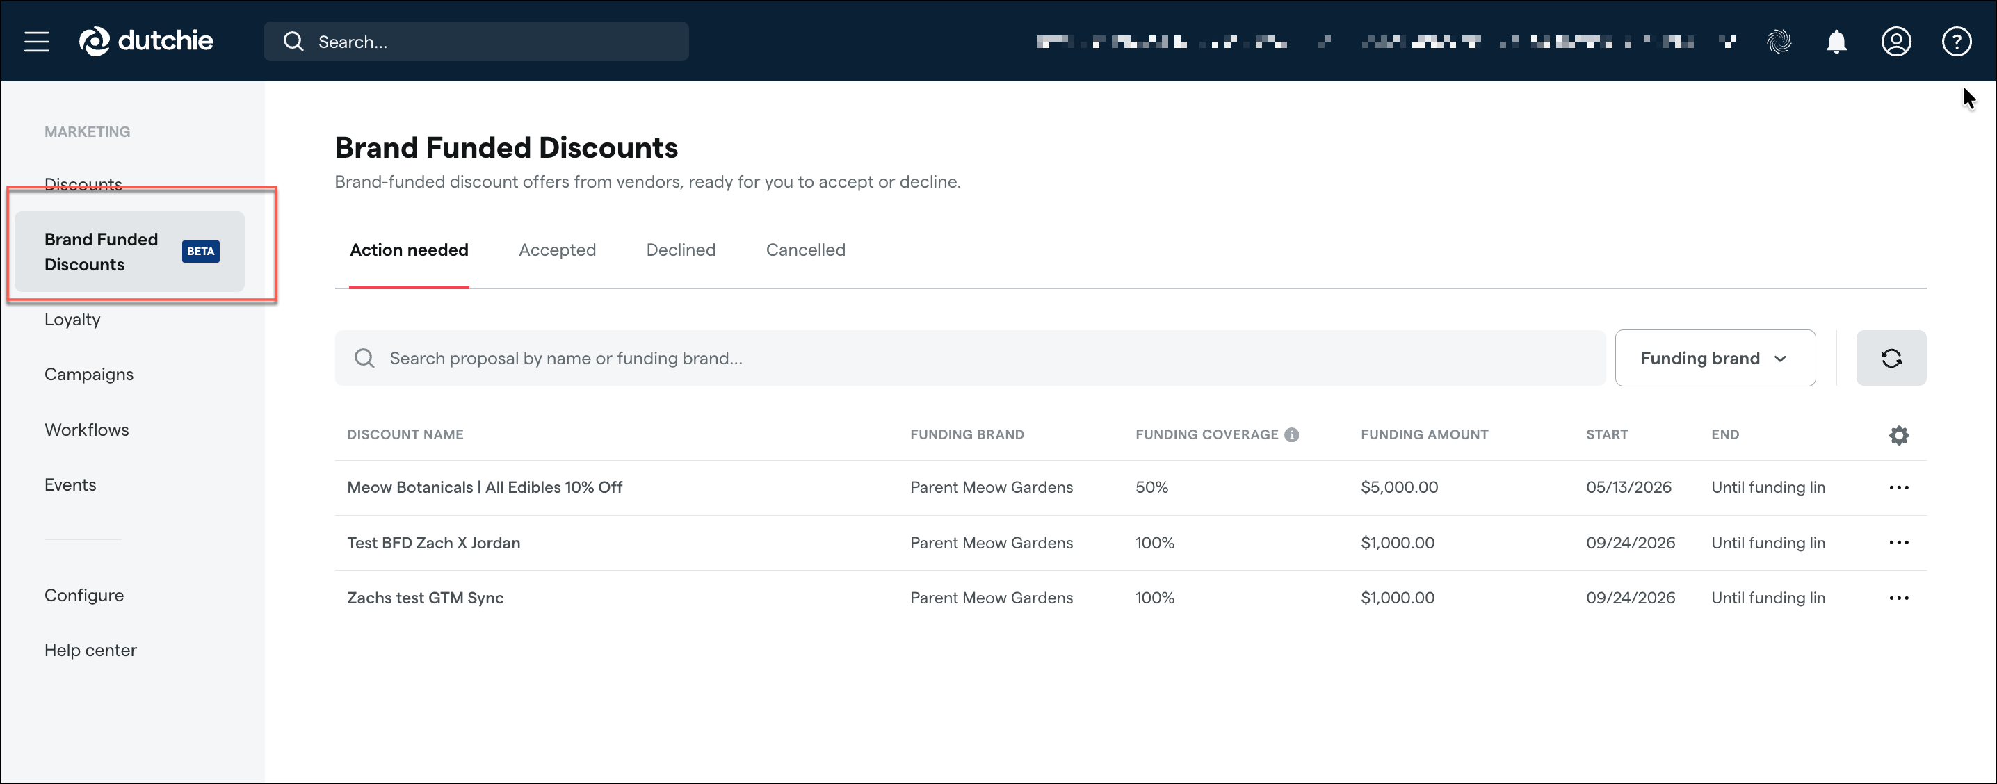Click the Start column header
Viewport: 1997px width, 784px height.
tap(1606, 435)
